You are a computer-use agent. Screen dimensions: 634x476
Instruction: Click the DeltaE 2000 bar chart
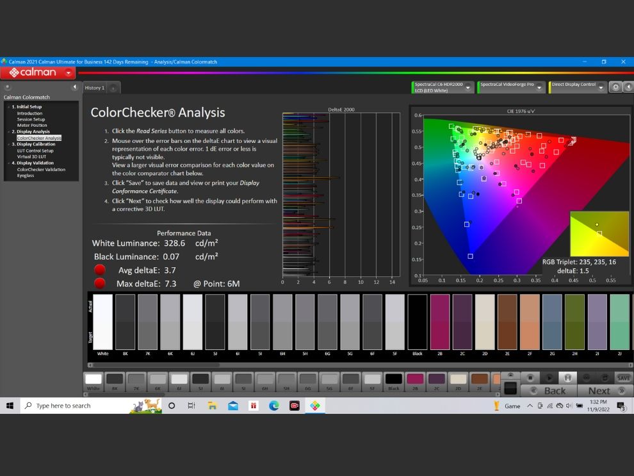pyautogui.click(x=341, y=195)
